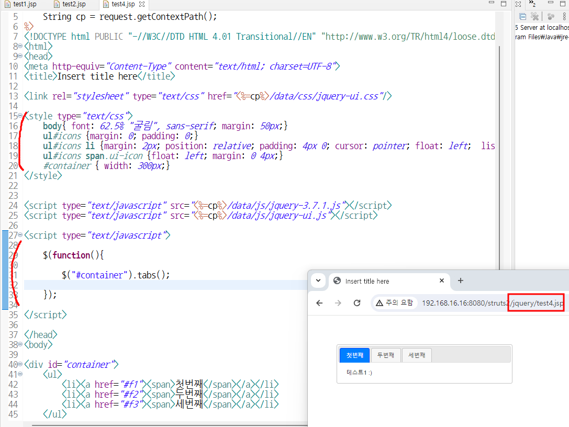
Task: Select the 첫번째 tab on the web page
Action: [x=354, y=355]
